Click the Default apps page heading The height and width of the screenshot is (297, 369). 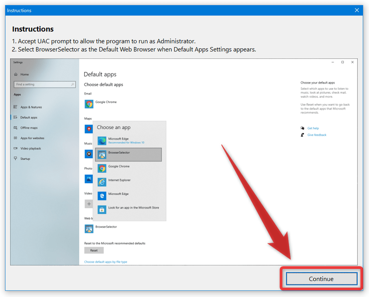pos(100,74)
